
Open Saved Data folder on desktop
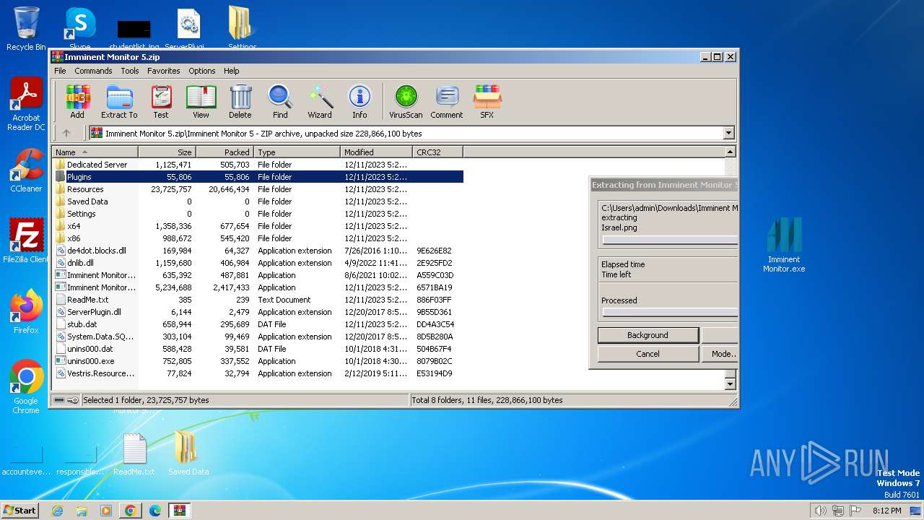click(188, 454)
